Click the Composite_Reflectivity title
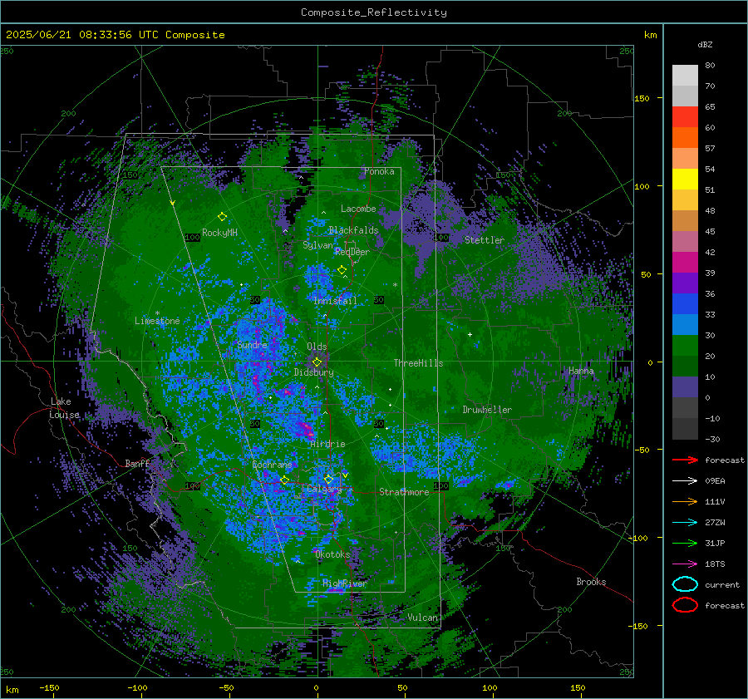The height and width of the screenshot is (699, 748). click(x=374, y=12)
